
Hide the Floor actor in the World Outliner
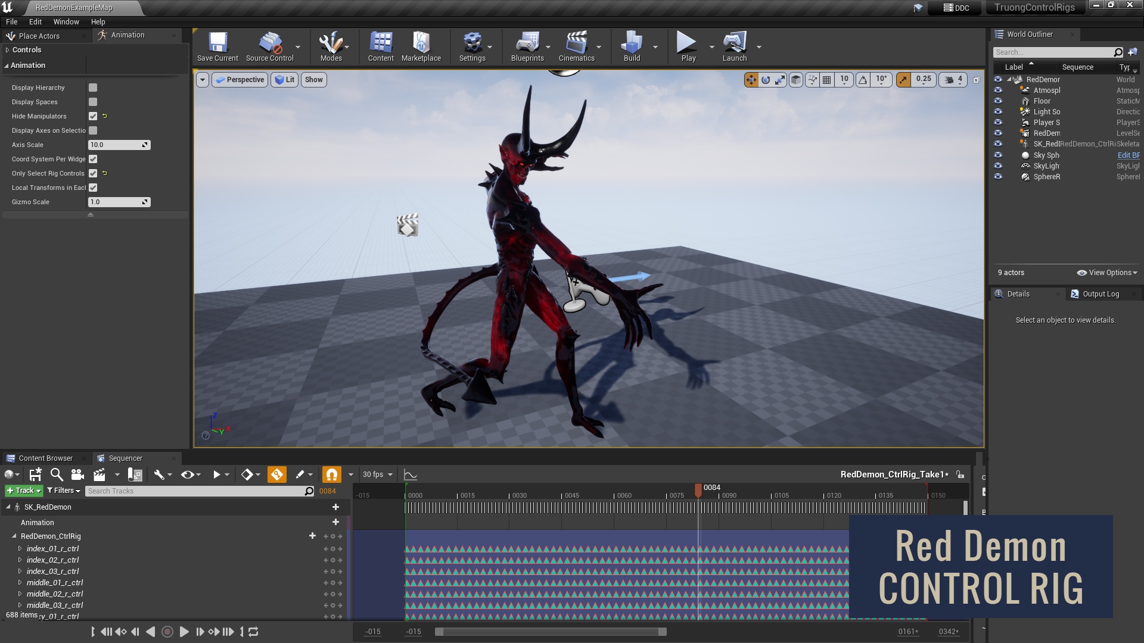pyautogui.click(x=999, y=101)
